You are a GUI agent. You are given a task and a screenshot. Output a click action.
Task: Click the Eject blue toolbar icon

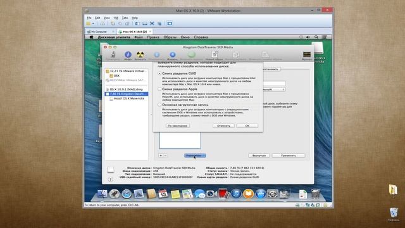172,55
